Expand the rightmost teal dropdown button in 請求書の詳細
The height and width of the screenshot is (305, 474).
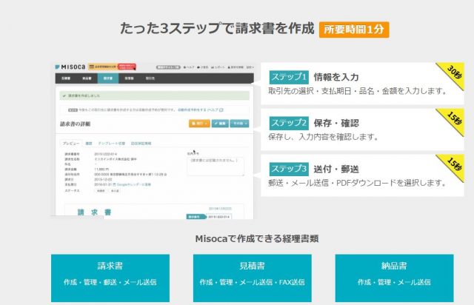[x=239, y=124]
